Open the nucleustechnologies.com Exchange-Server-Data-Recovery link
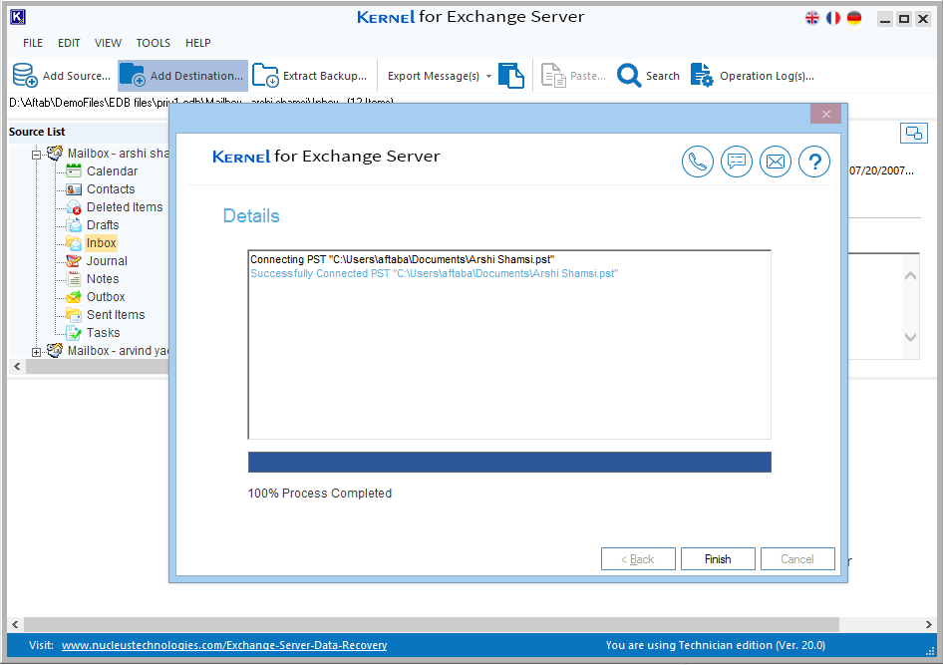943x665 pixels. (x=224, y=645)
